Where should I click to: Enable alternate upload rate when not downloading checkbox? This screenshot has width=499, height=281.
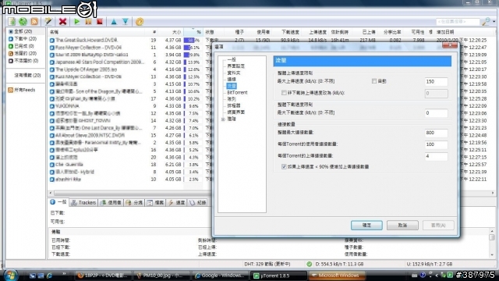(284, 93)
